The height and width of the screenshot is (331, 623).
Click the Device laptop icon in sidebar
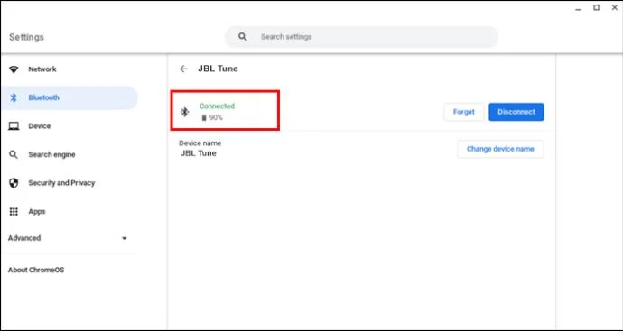tap(14, 126)
